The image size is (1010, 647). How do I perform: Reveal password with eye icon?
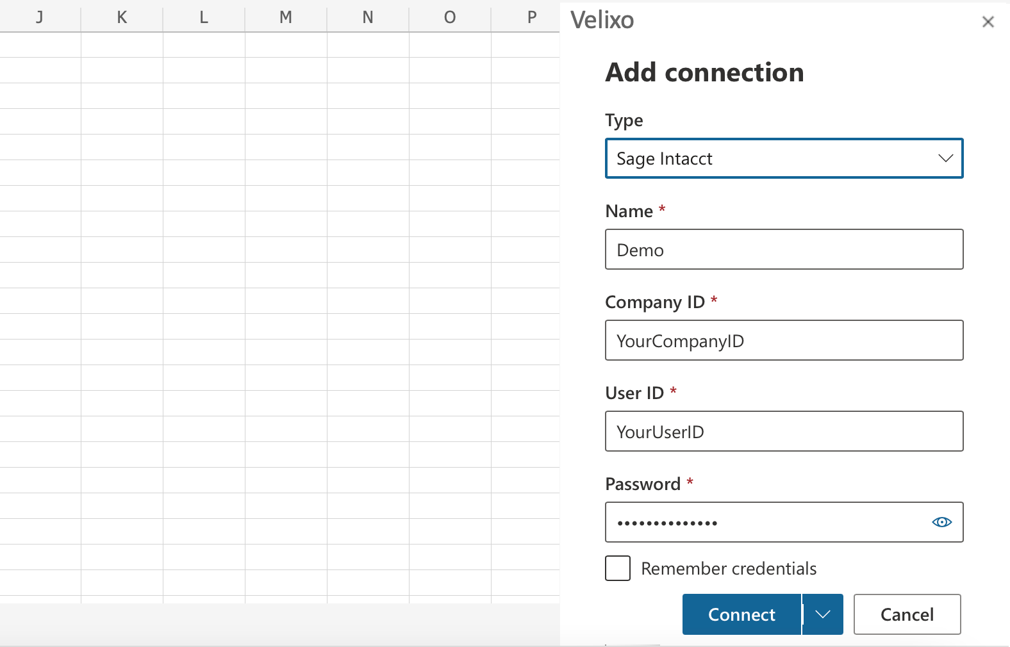point(941,522)
